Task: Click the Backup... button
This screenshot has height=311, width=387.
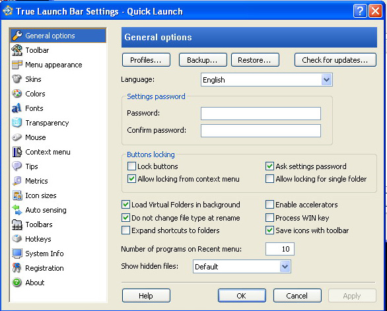Action: click(x=203, y=60)
